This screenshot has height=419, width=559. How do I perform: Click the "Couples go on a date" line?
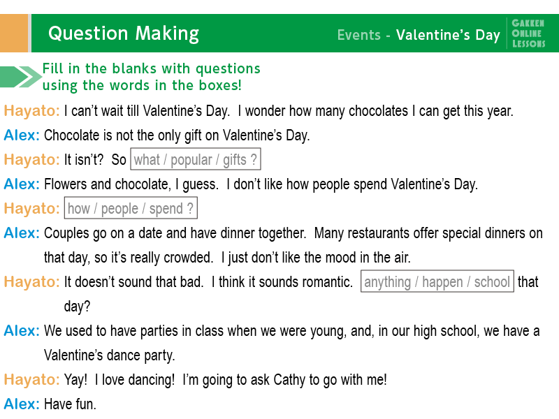click(175, 233)
